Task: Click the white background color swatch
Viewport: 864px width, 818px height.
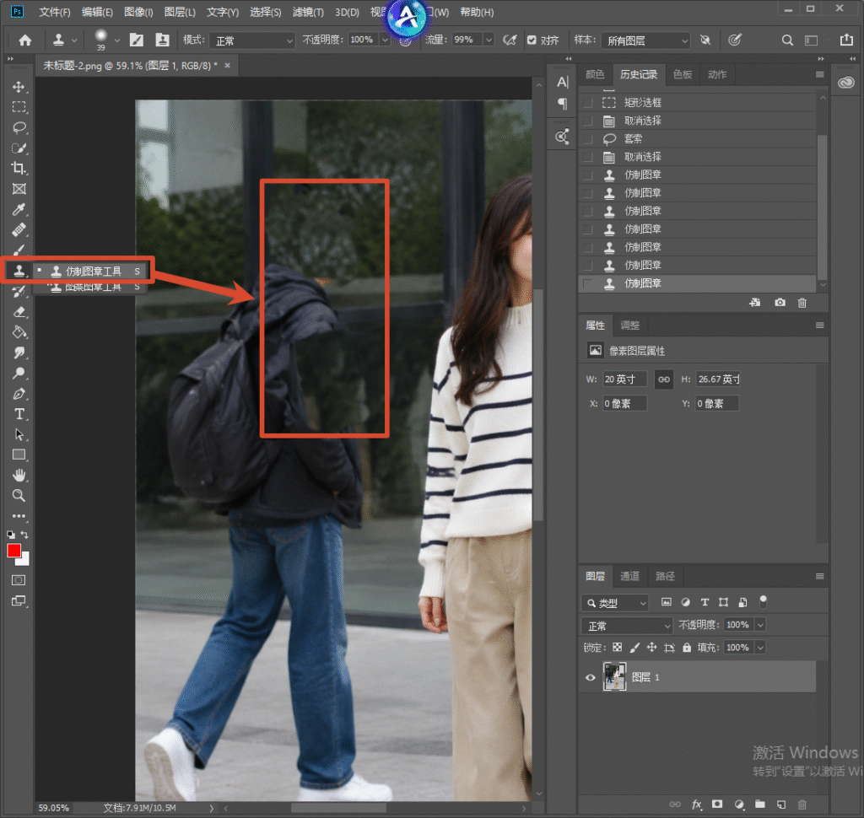Action: (x=24, y=560)
